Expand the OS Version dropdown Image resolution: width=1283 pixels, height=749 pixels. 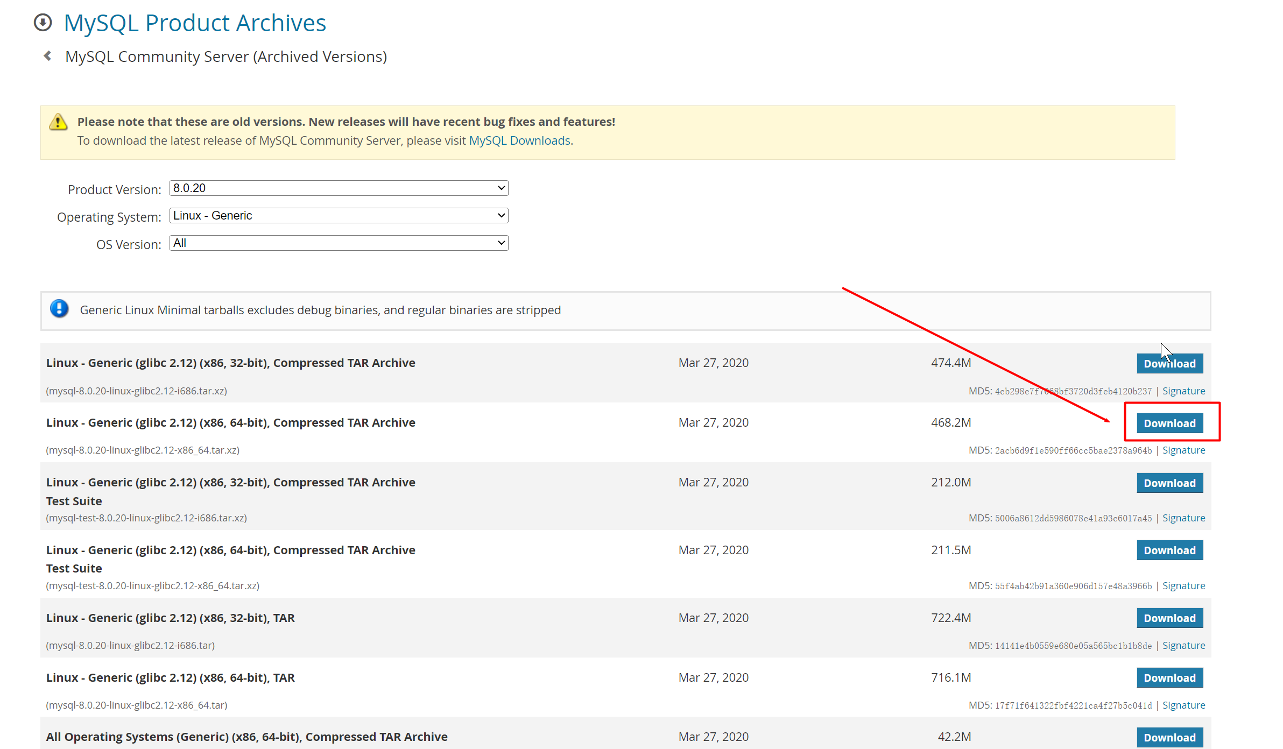[339, 243]
